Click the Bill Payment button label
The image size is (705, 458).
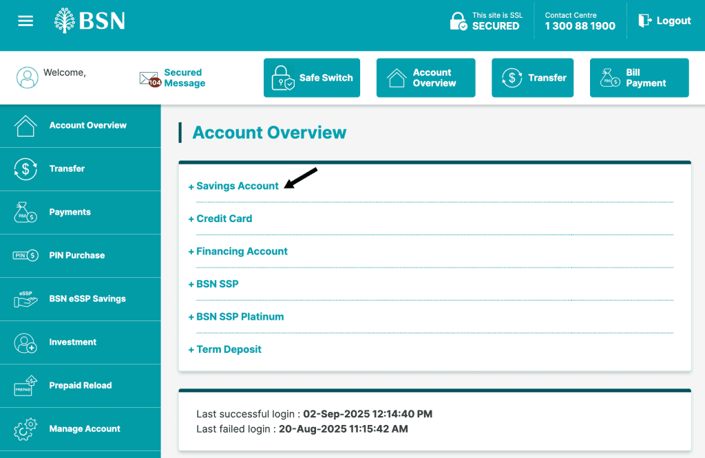(x=646, y=78)
